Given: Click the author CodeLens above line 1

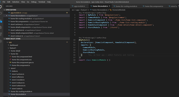Looking at the screenshot, I should pyautogui.click(x=92, y=13).
